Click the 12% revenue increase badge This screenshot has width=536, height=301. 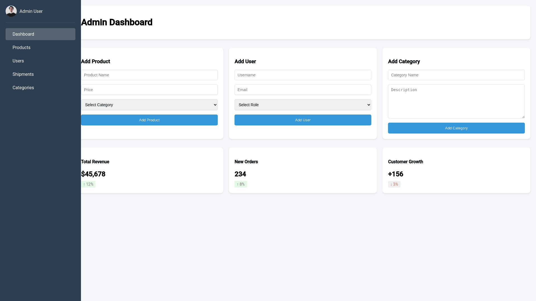[88, 184]
